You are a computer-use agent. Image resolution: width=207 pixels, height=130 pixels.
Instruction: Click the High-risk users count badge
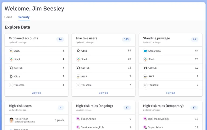pyautogui.click(x=60, y=108)
